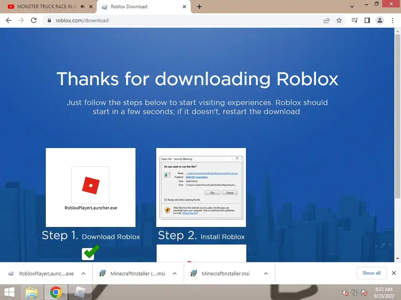
Task: Bookmark this page with the star
Action: (339, 20)
